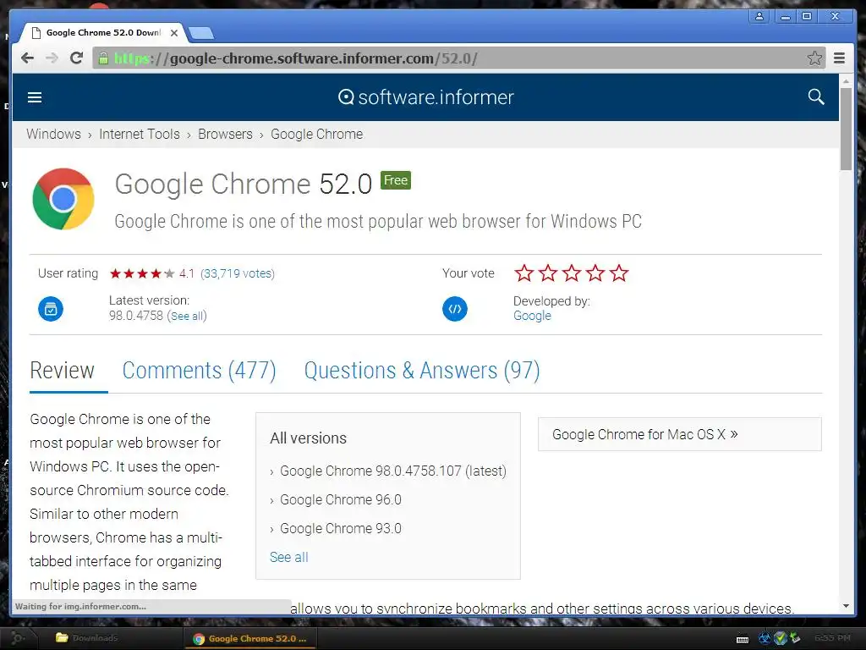The width and height of the screenshot is (866, 650).
Task: Click the vertical scrollbar thumb
Action: tap(846, 129)
